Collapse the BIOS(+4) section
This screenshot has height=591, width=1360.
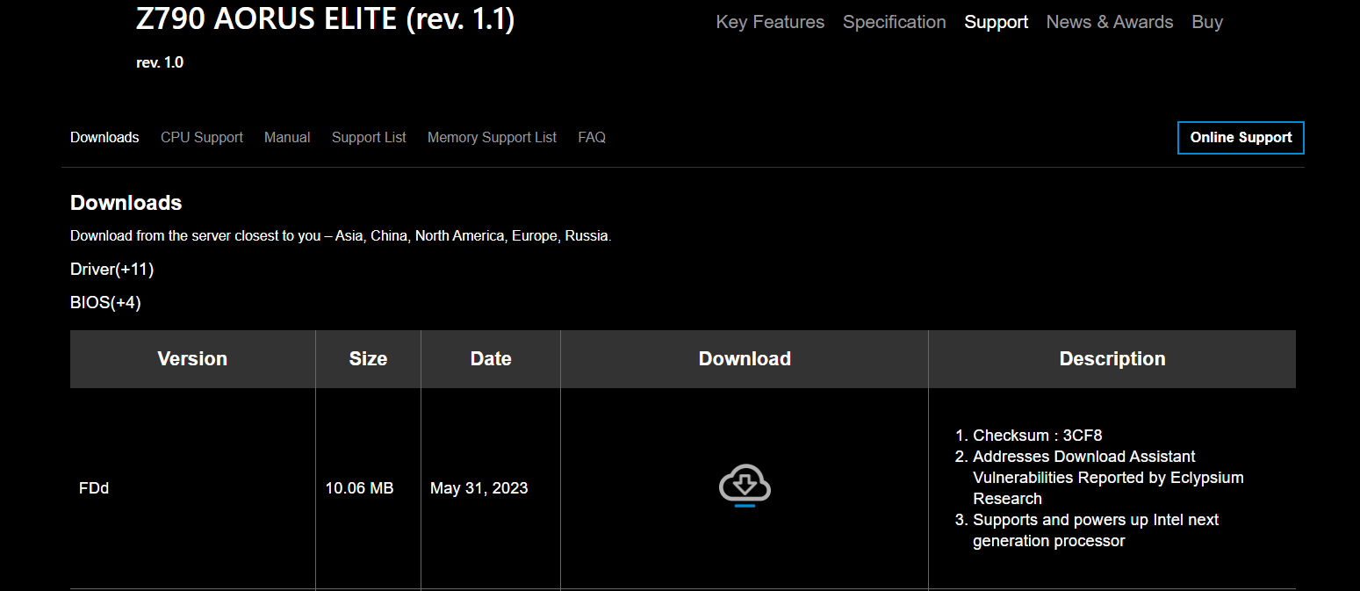click(x=105, y=303)
